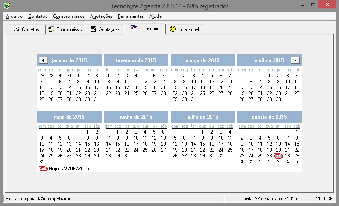The height and width of the screenshot is (206, 339).
Task: Open the Contatos menu
Action: coord(38,16)
